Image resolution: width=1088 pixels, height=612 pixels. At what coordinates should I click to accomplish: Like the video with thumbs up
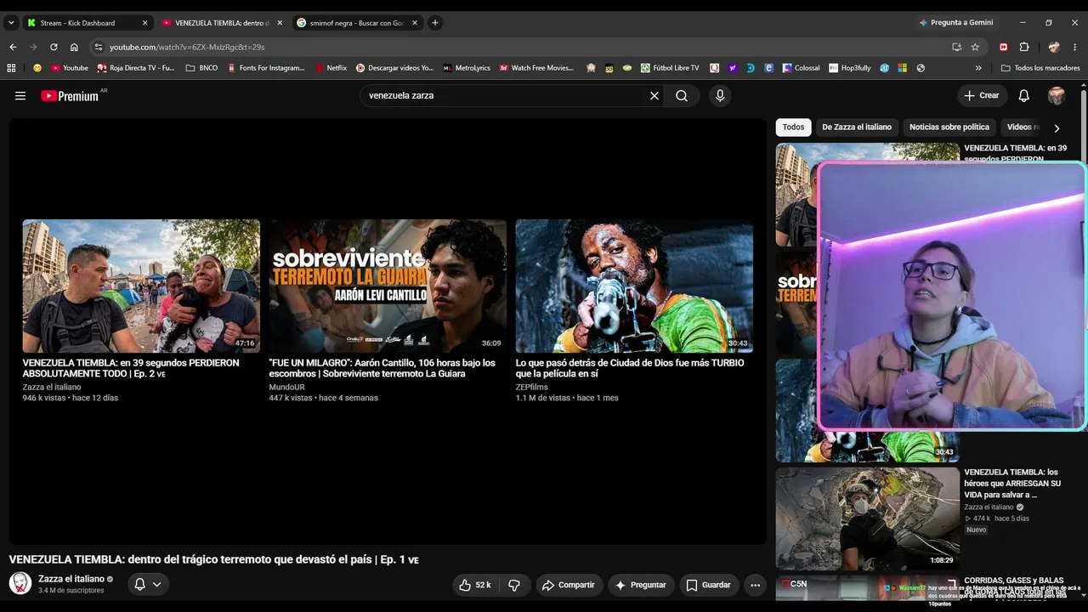pyautogui.click(x=474, y=585)
